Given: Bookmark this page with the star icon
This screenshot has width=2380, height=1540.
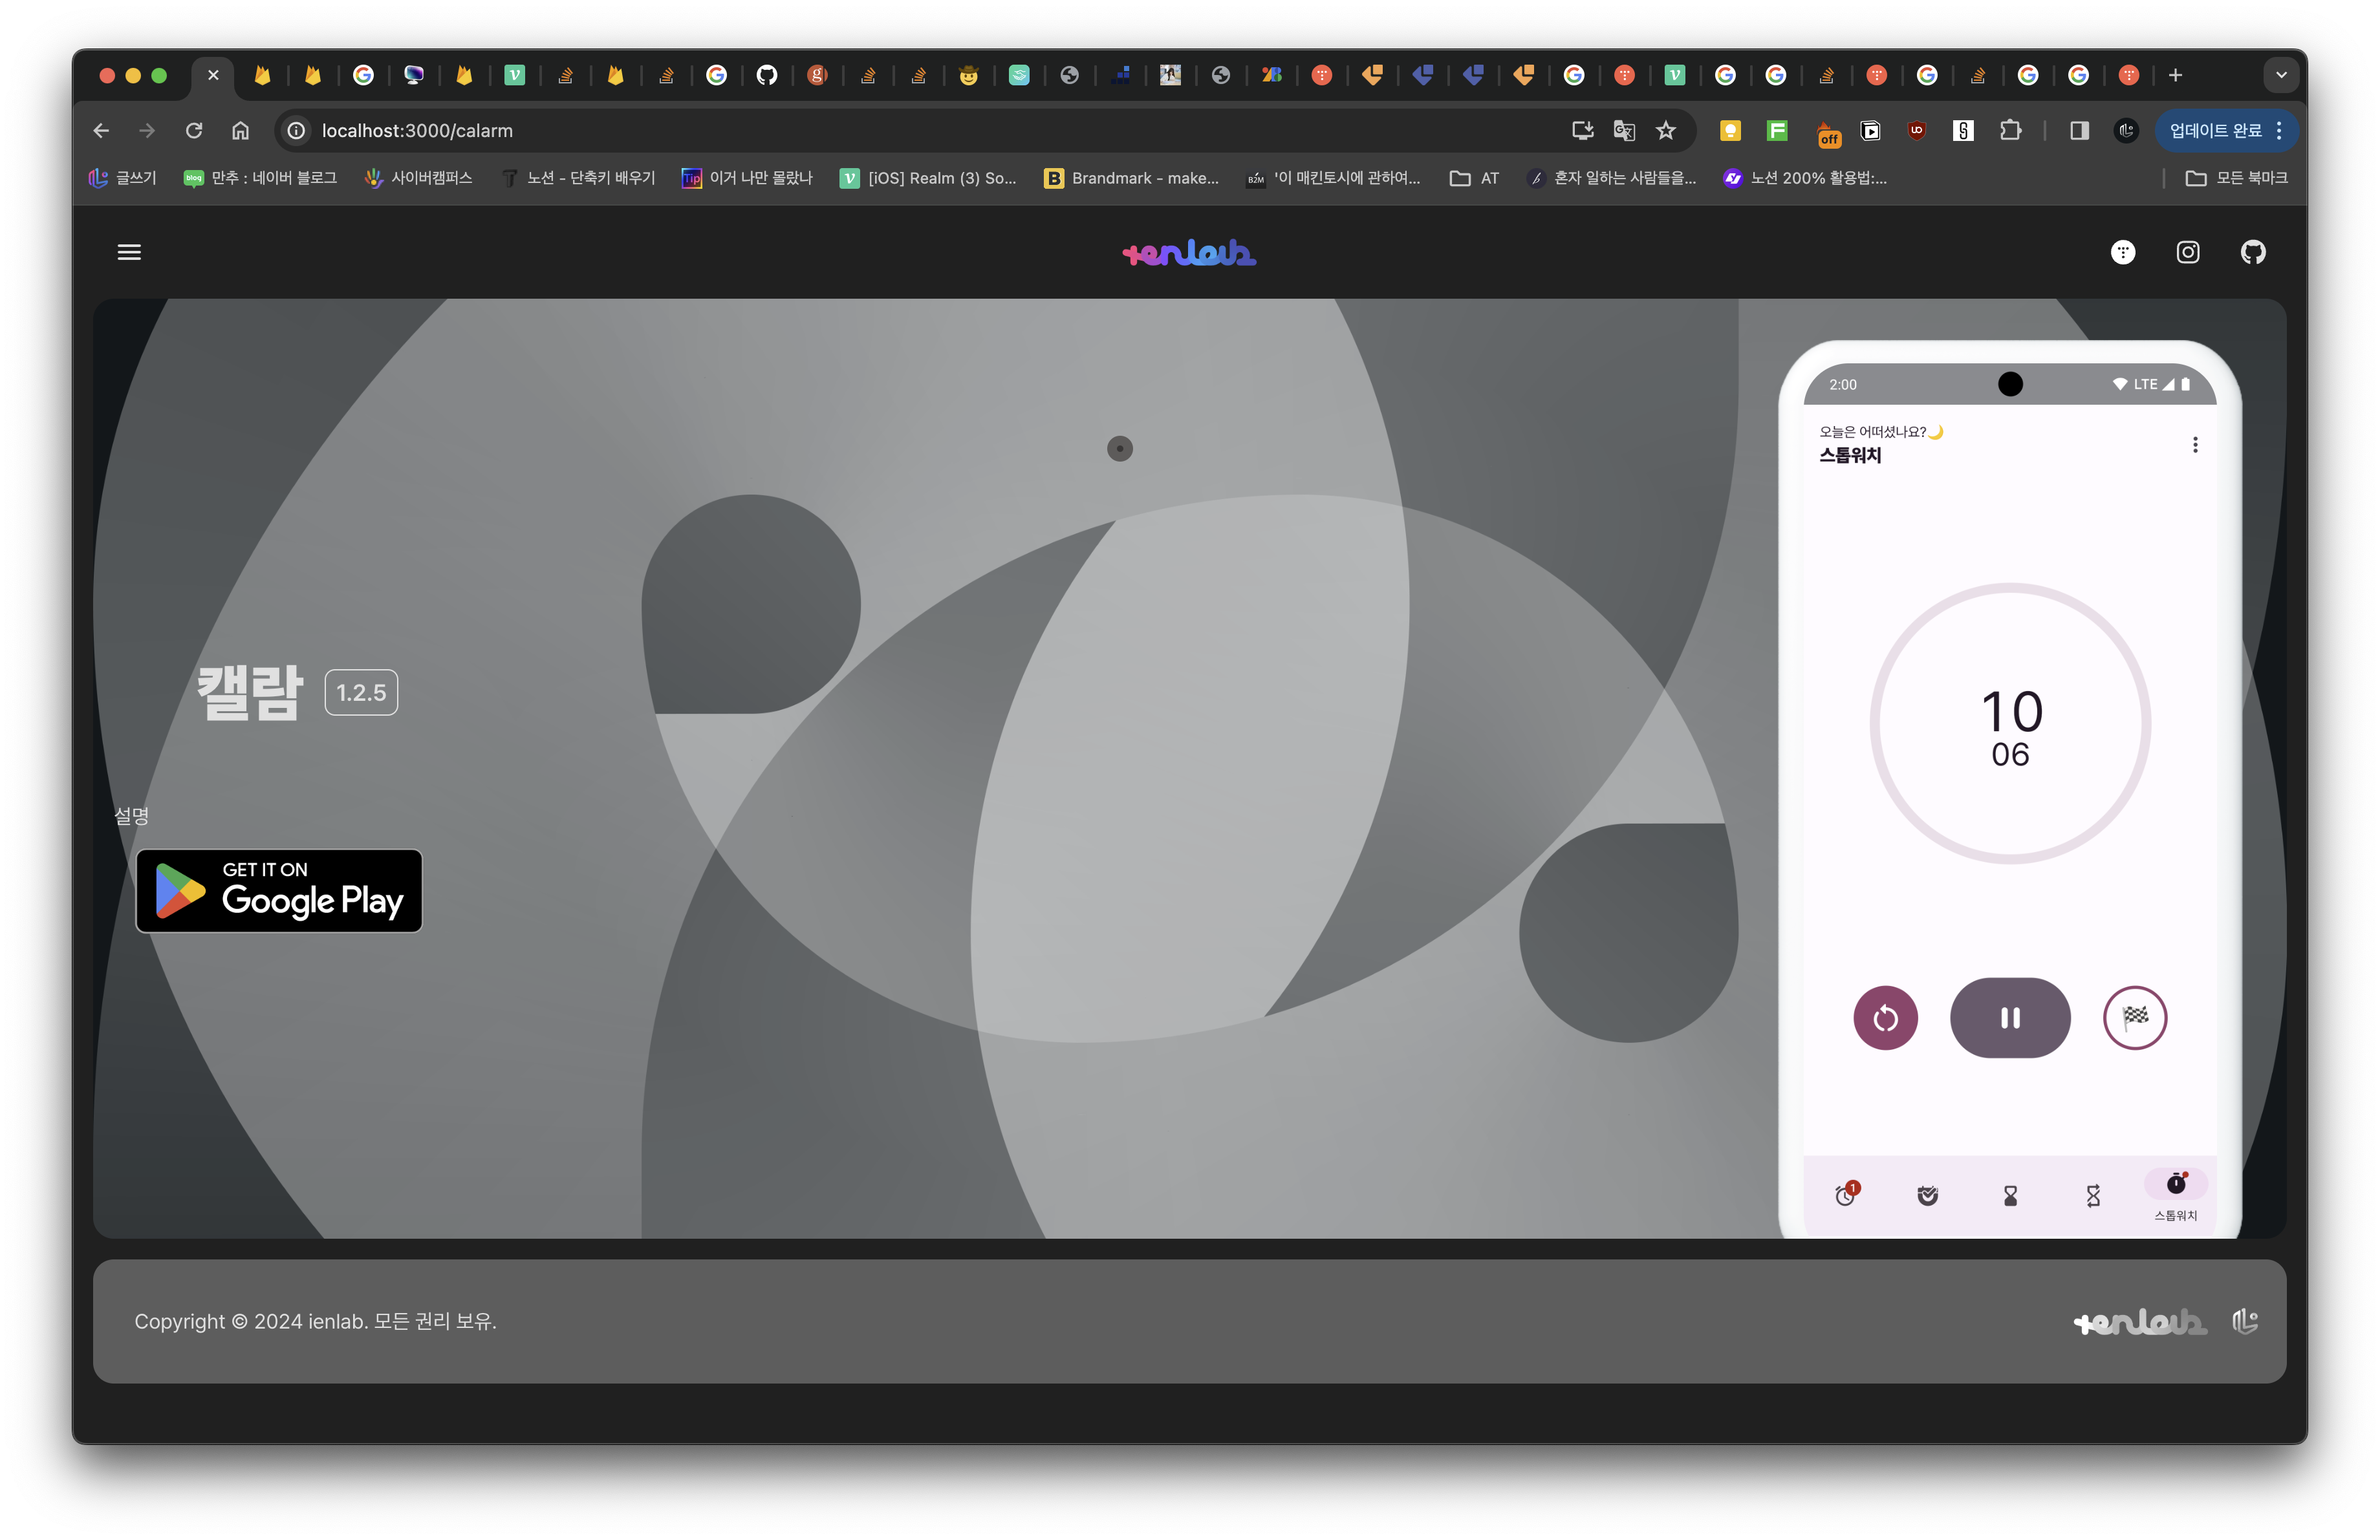Looking at the screenshot, I should coord(1665,131).
